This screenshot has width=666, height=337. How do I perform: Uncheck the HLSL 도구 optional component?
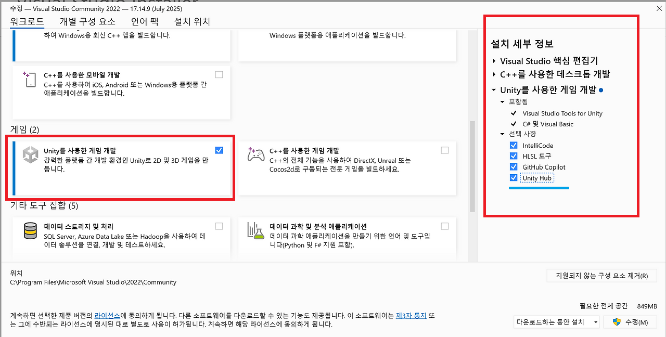point(514,156)
